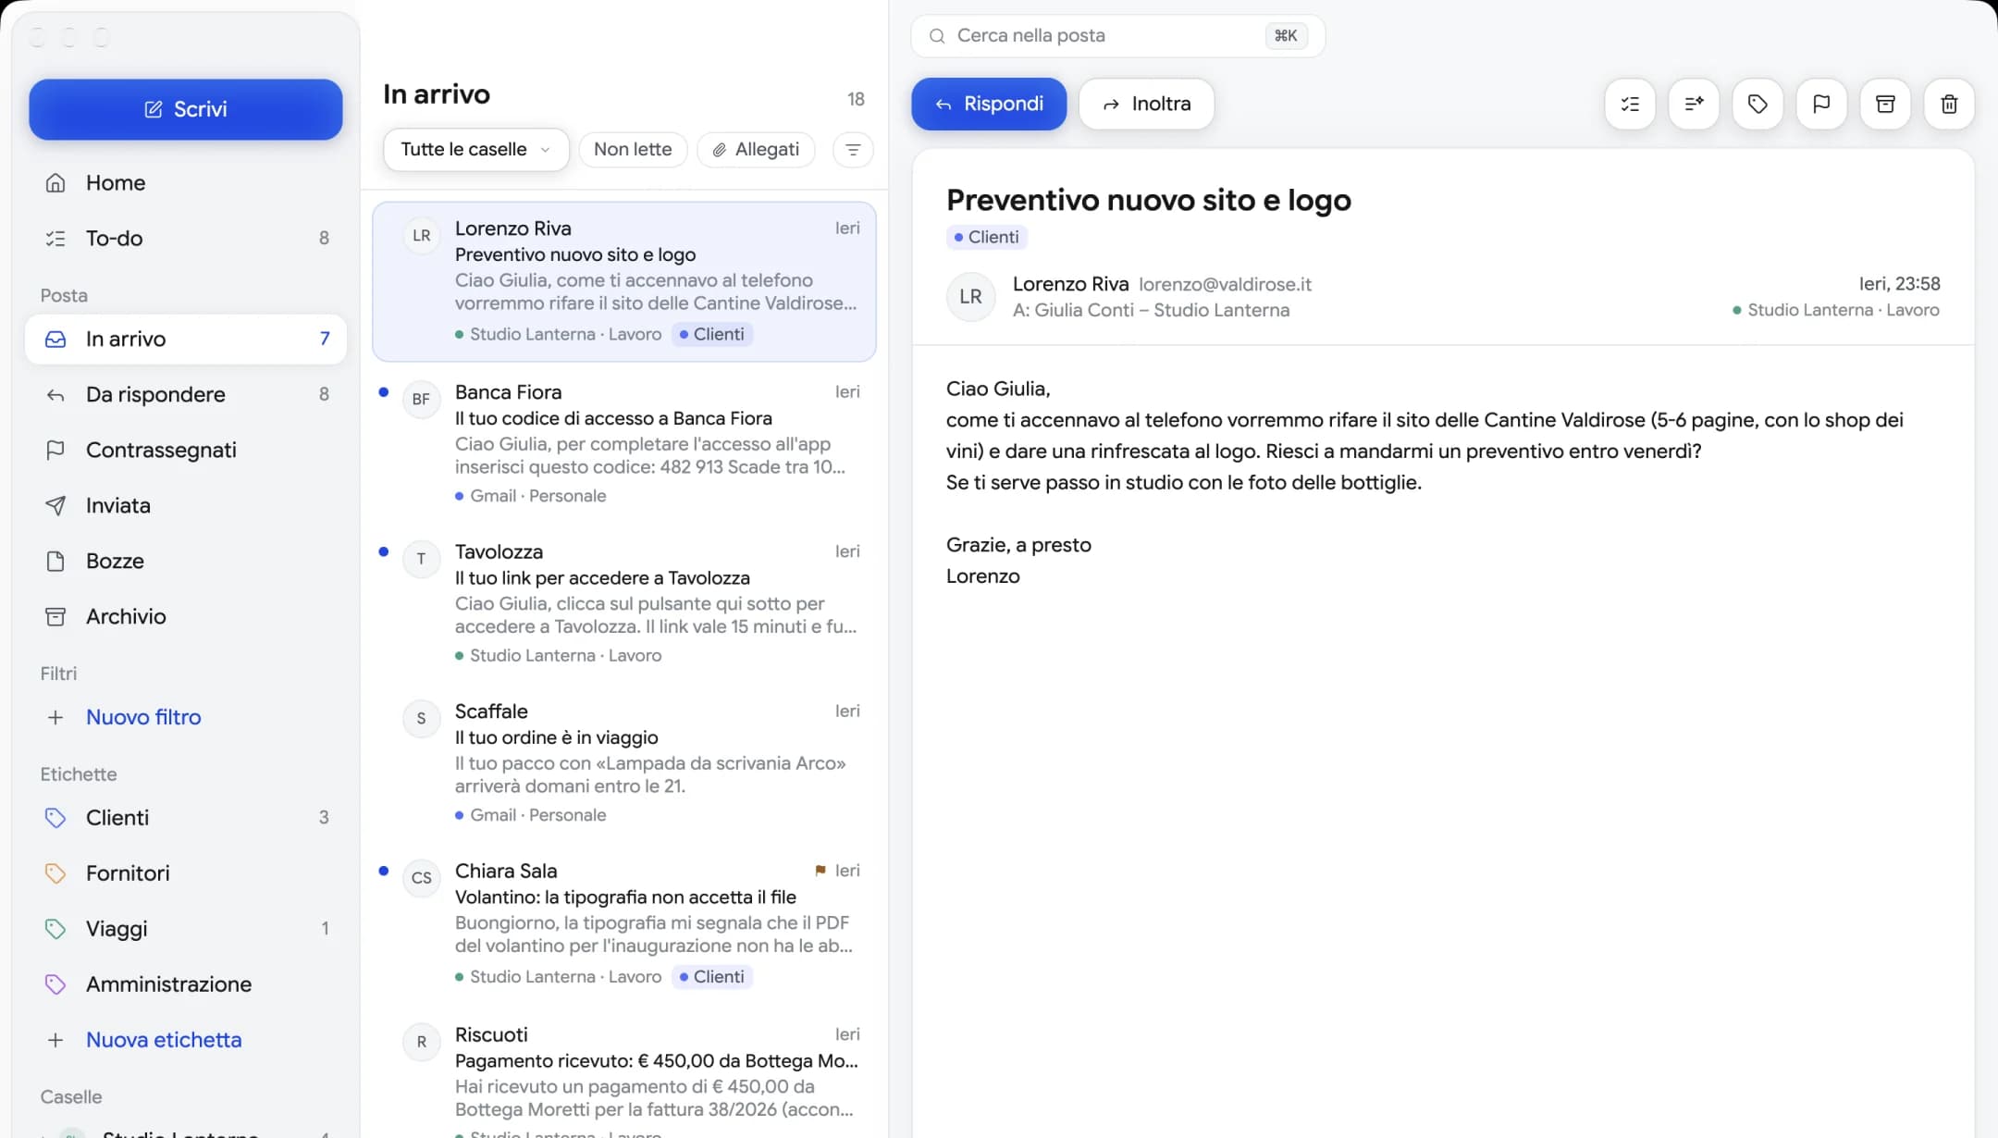This screenshot has width=1998, height=1138.
Task: Open the Da rispondere folder
Action: 185,395
